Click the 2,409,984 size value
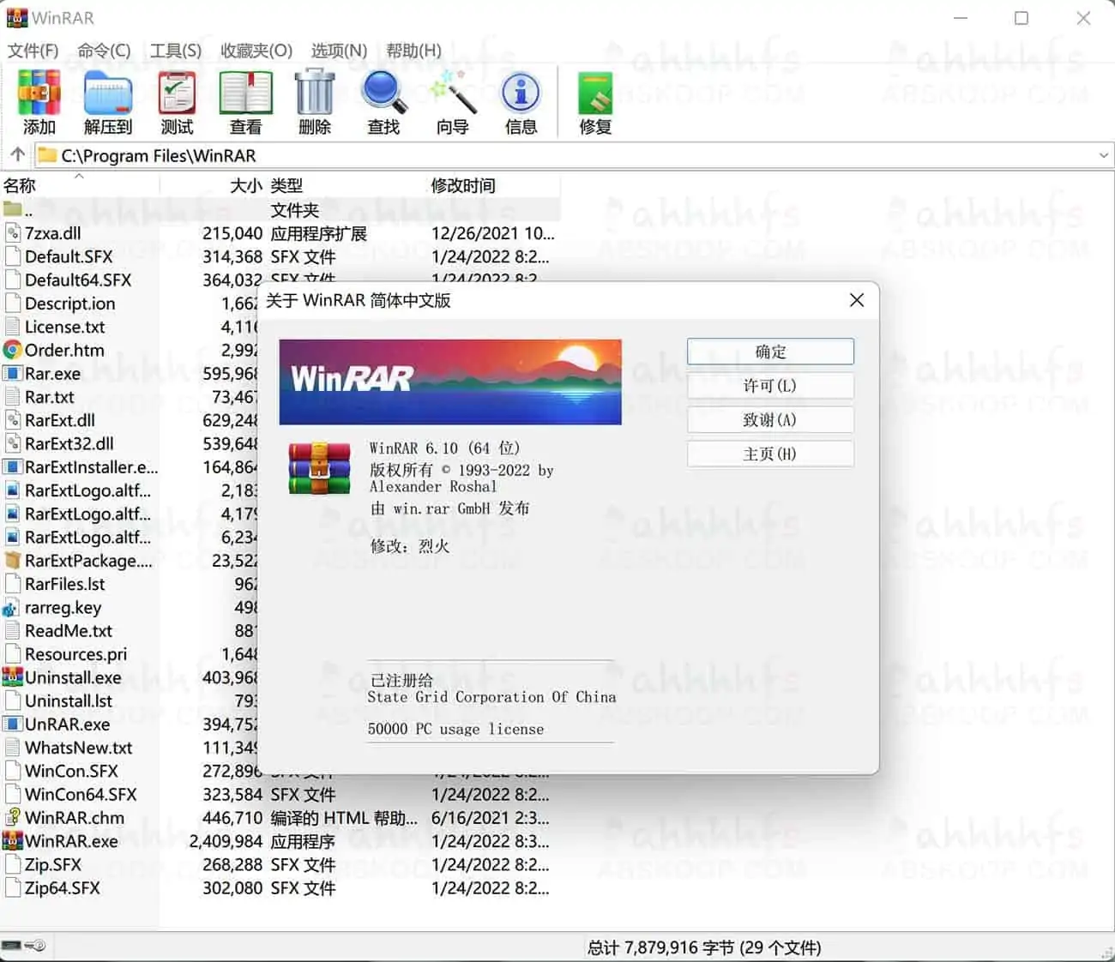1115x962 pixels. (226, 841)
